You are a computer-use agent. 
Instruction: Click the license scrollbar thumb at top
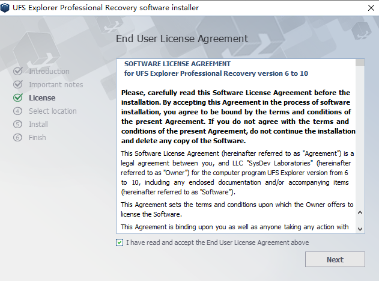tap(360, 62)
